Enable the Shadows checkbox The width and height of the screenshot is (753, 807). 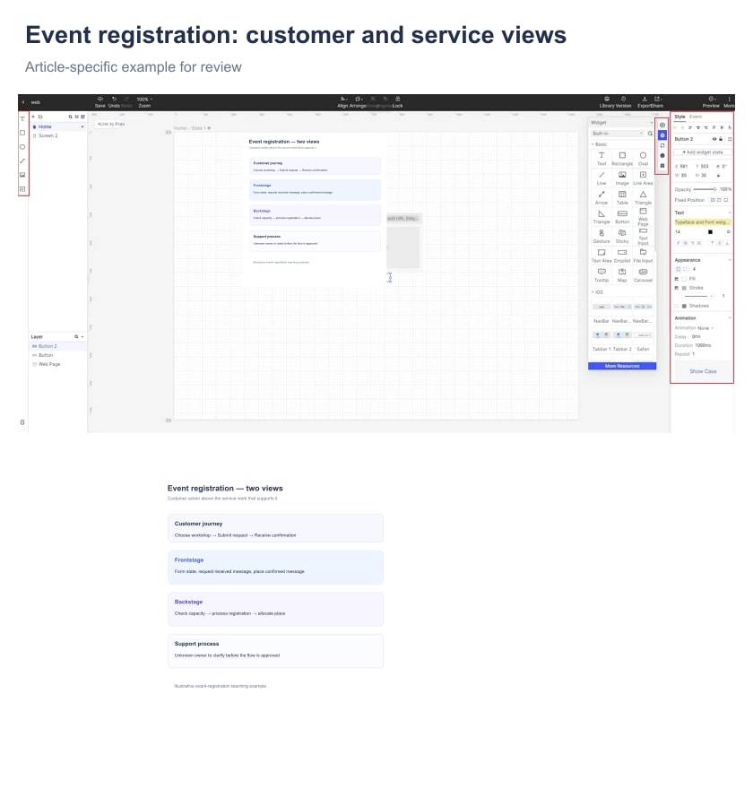click(x=676, y=306)
